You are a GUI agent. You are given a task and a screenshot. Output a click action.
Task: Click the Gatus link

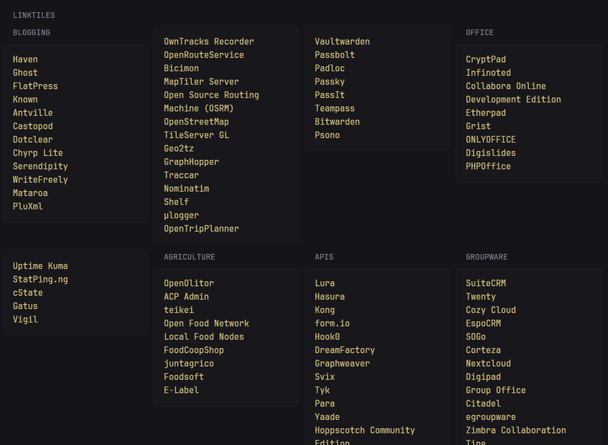pyautogui.click(x=25, y=306)
